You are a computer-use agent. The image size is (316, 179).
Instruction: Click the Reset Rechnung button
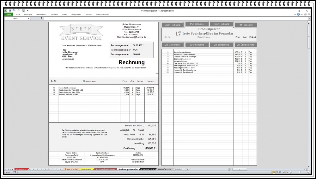tap(221, 24)
